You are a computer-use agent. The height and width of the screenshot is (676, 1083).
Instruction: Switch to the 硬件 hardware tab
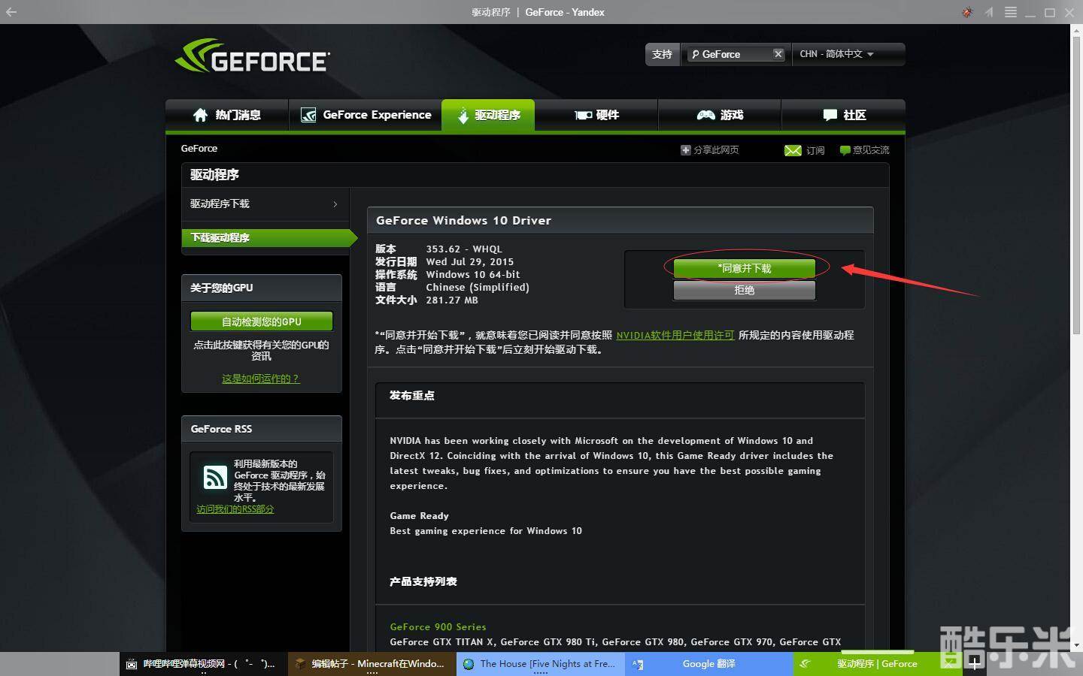pos(596,115)
